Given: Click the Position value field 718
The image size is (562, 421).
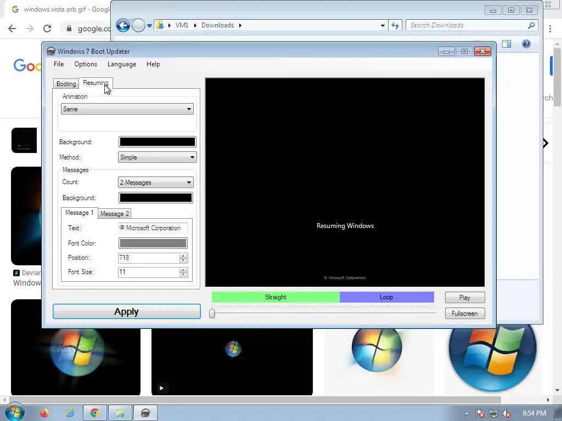Looking at the screenshot, I should pos(148,258).
